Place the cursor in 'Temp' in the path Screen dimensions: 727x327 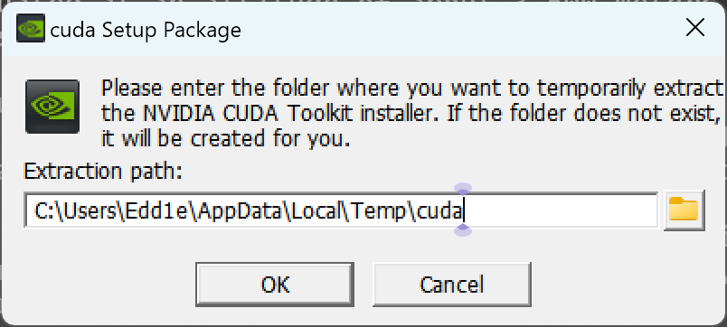(379, 211)
